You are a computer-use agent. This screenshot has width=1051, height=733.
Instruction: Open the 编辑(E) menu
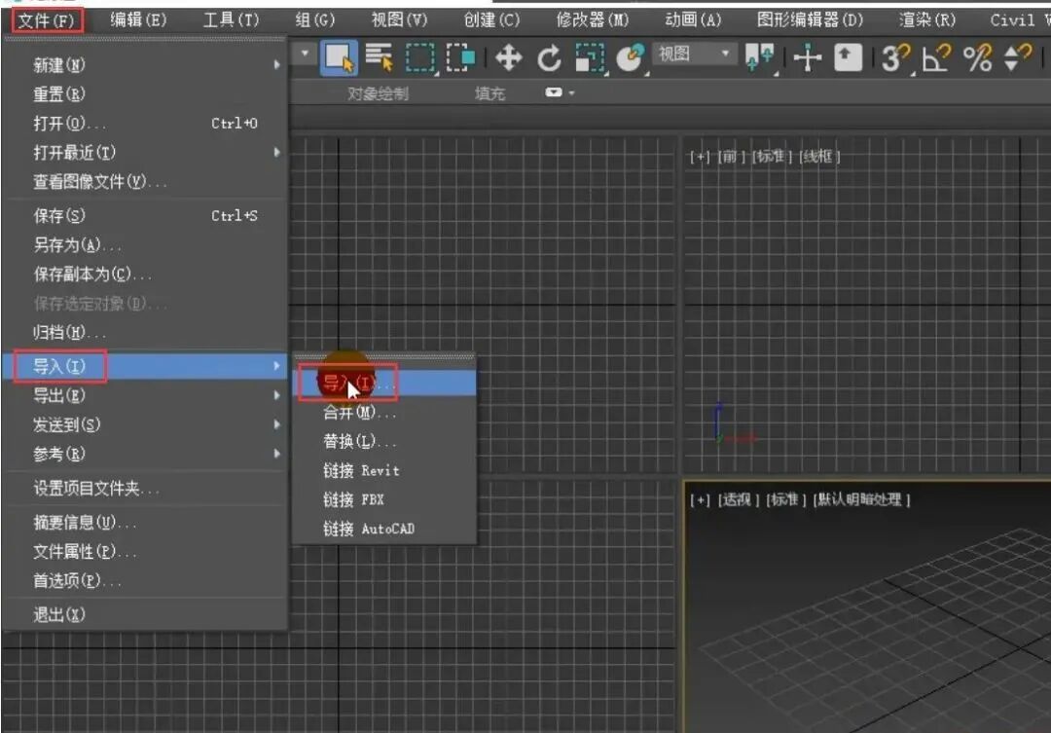coord(138,19)
